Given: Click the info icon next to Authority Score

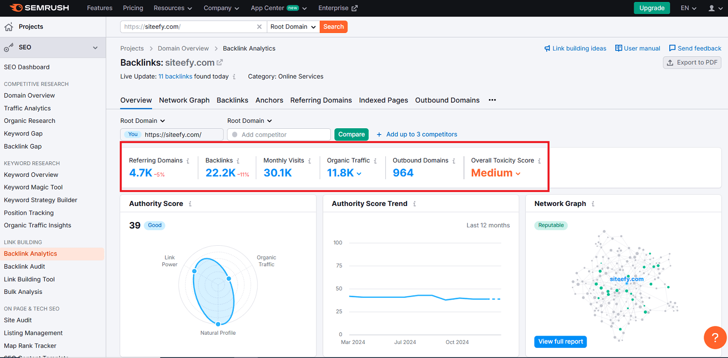Looking at the screenshot, I should coord(189,203).
